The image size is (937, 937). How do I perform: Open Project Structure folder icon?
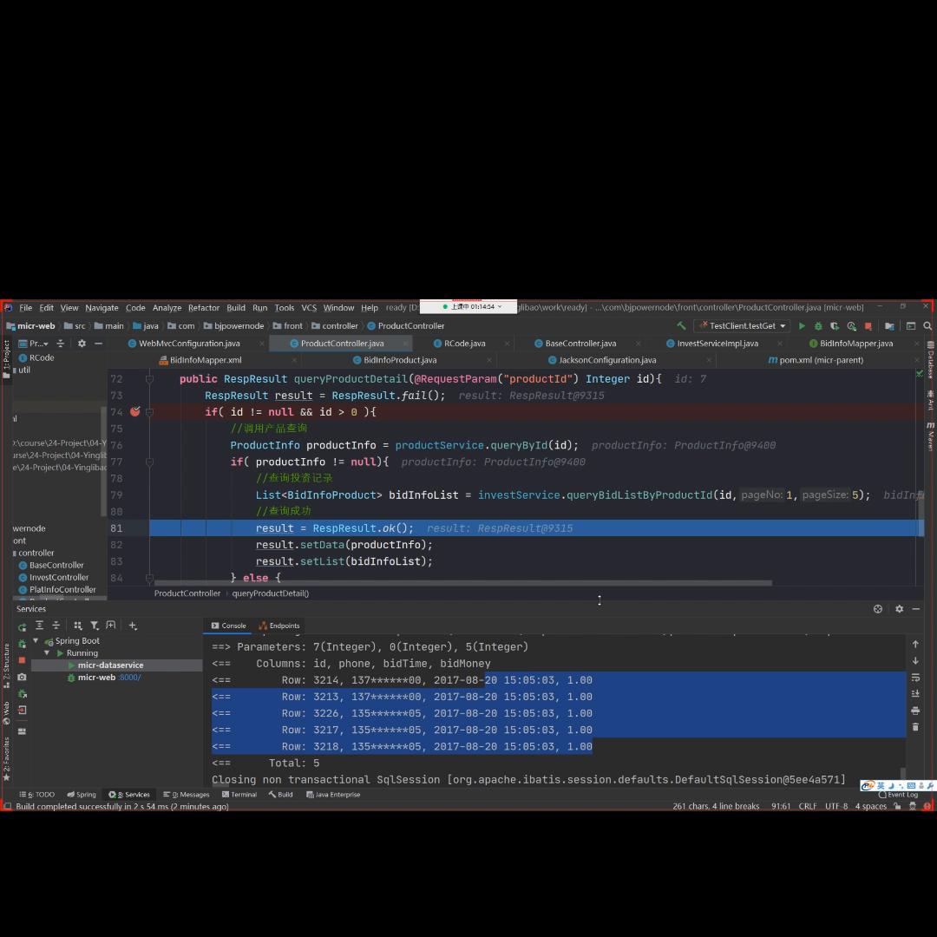[889, 325]
